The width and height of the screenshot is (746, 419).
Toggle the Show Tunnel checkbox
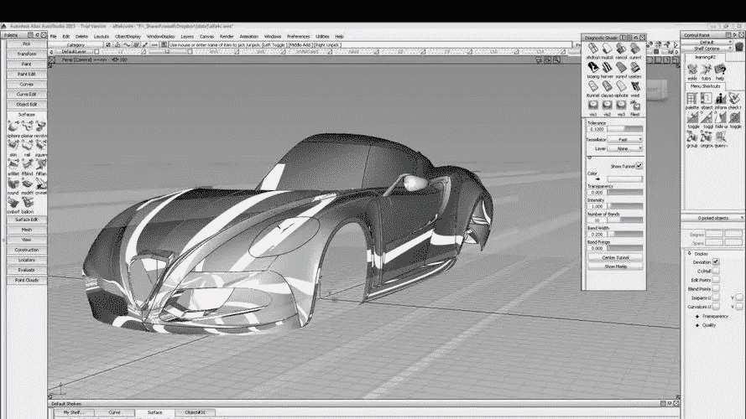tap(639, 166)
